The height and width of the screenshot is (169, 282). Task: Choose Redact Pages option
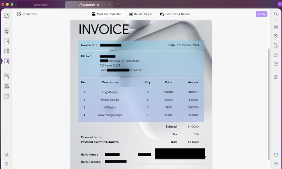(141, 14)
